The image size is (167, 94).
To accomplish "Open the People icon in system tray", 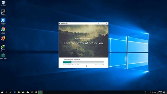I will (x=145, y=92).
